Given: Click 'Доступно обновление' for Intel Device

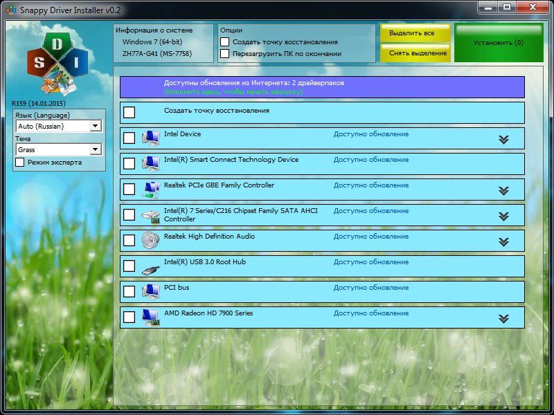Looking at the screenshot, I should pos(371,134).
